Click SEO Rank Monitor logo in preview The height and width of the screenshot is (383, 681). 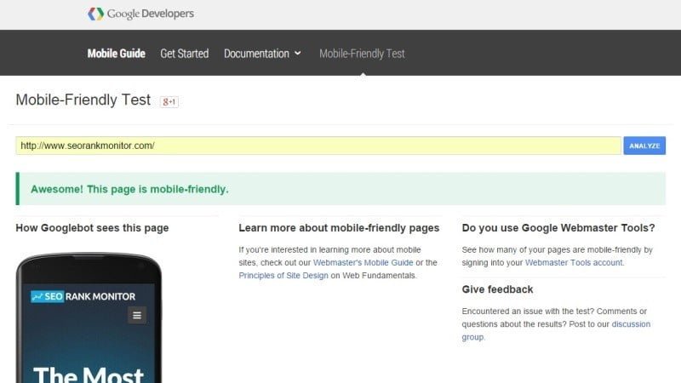tap(83, 296)
